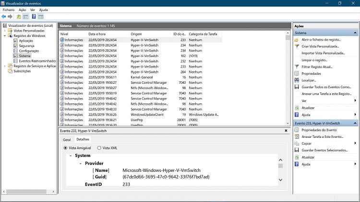
Task: Click Limpar o registo action
Action: 314,60
